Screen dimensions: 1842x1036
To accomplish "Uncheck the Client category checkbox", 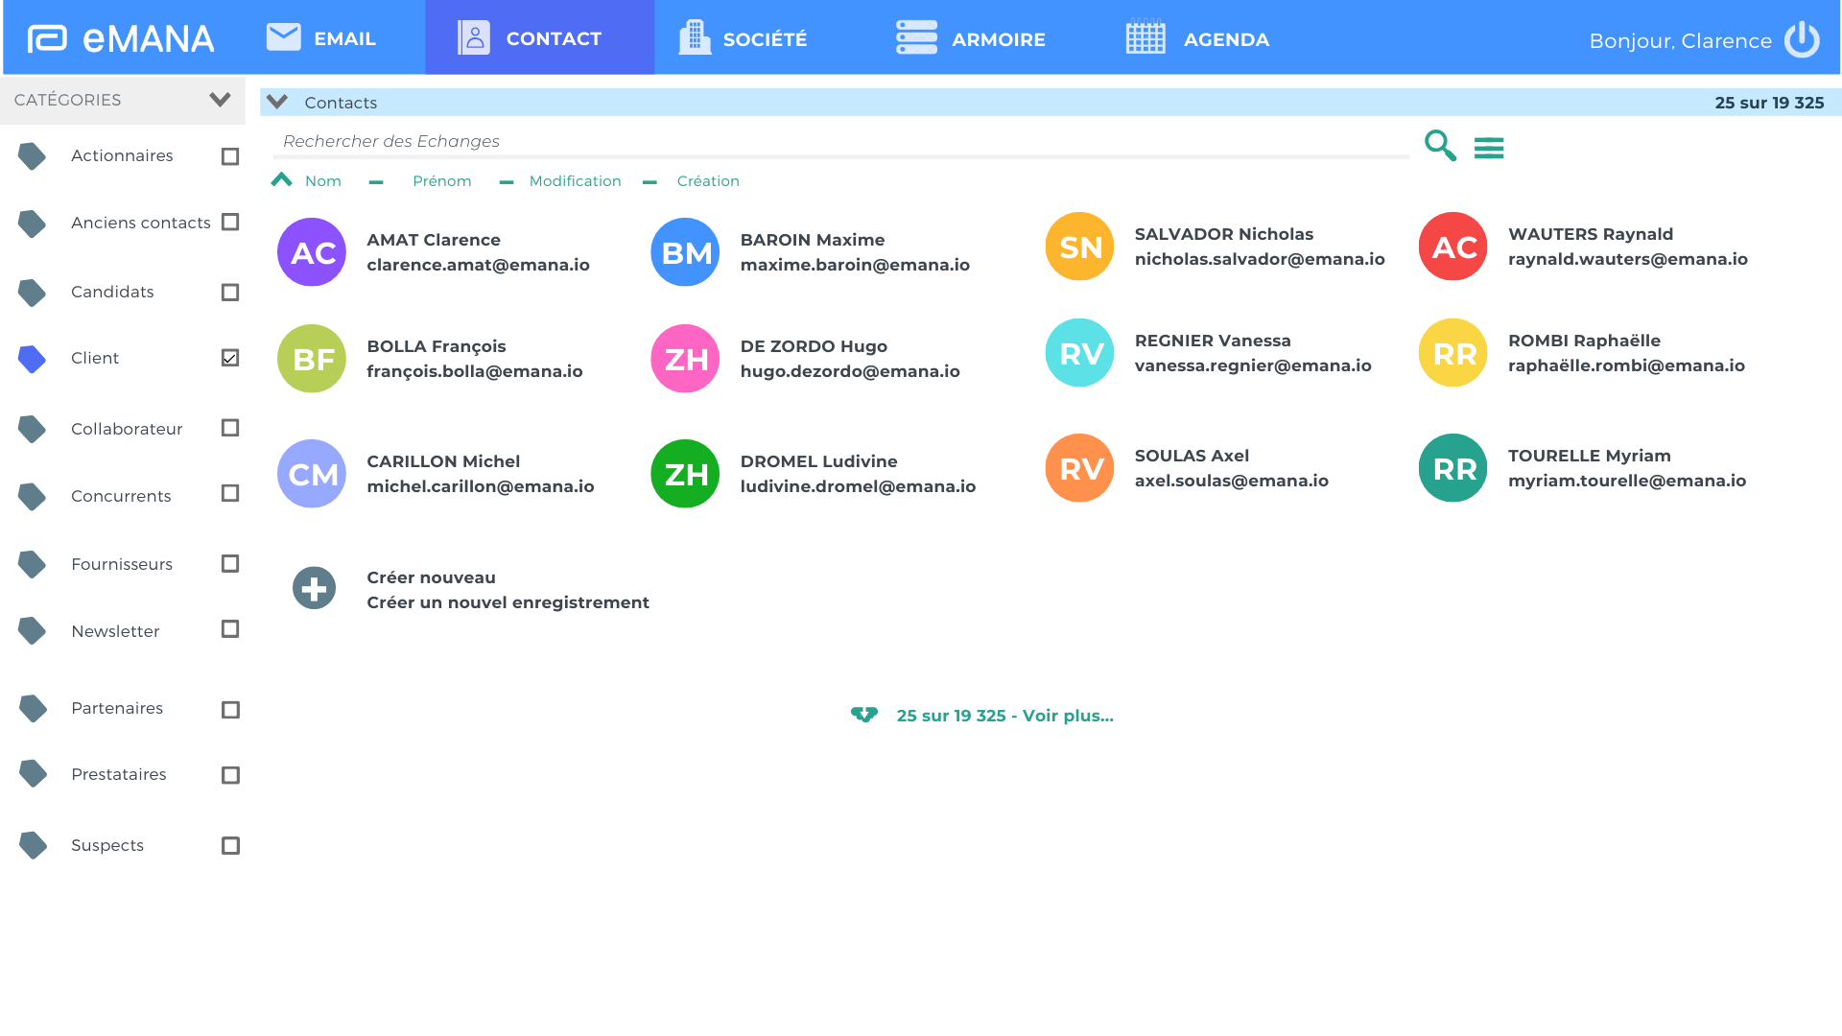I will click(230, 358).
